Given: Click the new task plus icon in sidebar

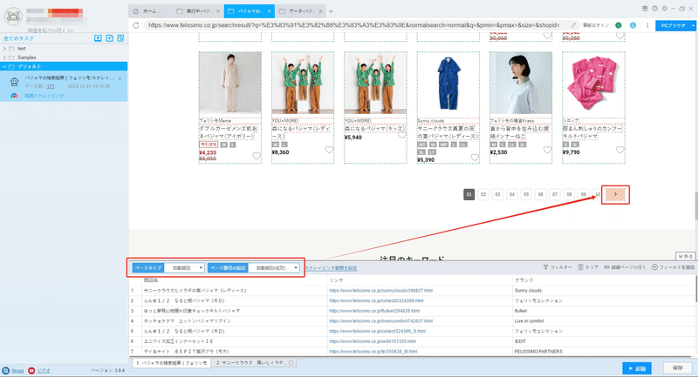Looking at the screenshot, I should click(x=110, y=38).
